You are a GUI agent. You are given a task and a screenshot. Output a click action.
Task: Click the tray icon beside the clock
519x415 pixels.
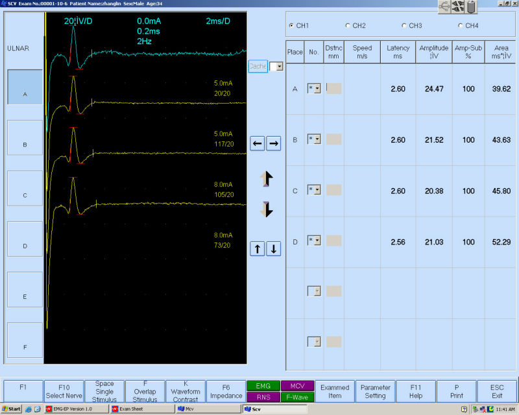point(490,409)
